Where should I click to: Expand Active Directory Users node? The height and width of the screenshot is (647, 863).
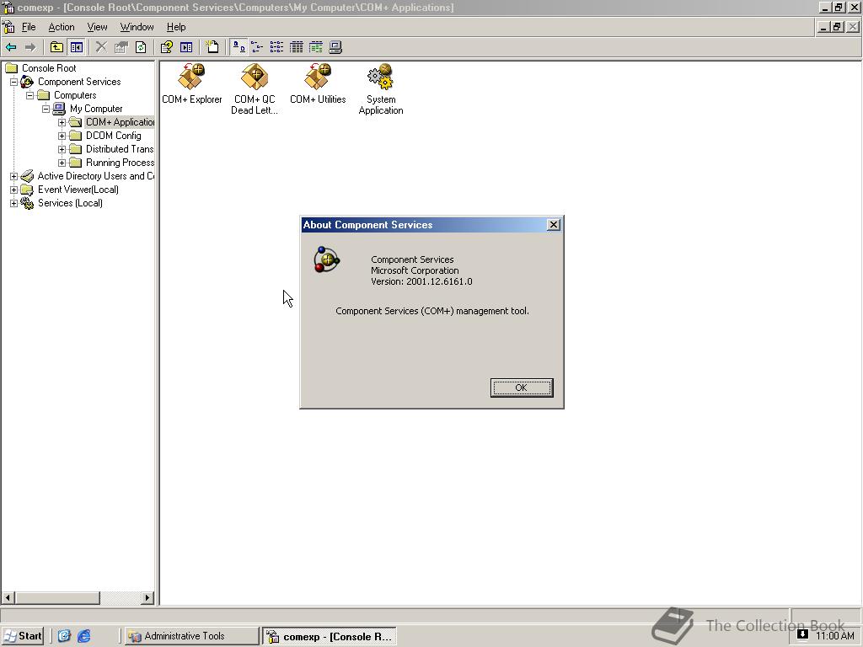(13, 177)
